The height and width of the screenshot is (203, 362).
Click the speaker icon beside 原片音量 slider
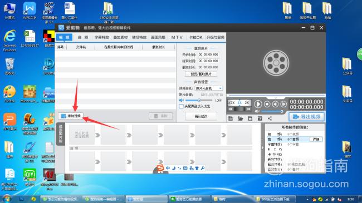click(x=182, y=100)
